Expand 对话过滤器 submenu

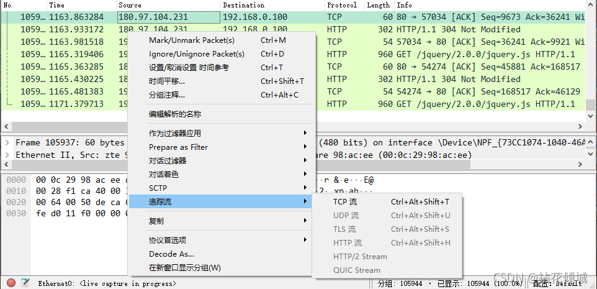(x=222, y=160)
